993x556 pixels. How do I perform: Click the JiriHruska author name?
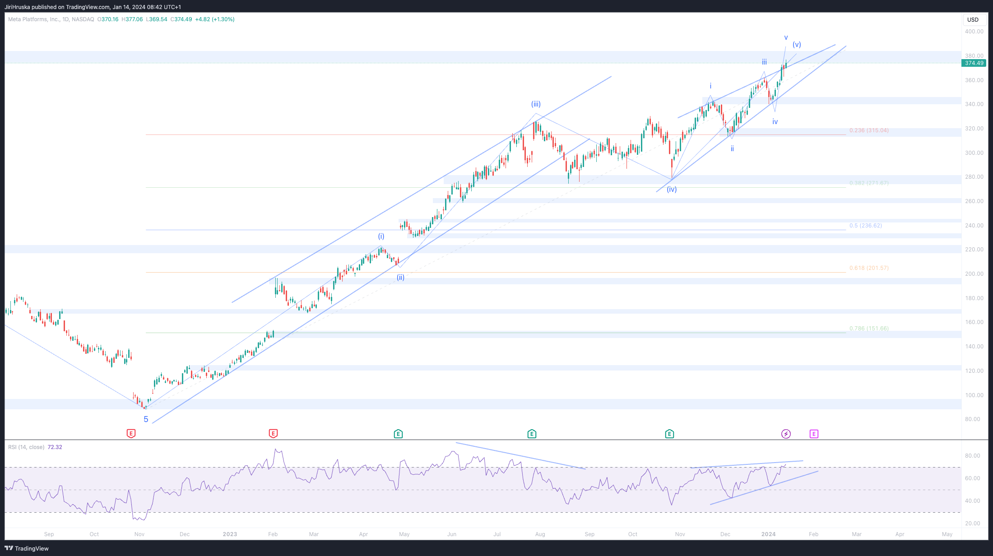click(x=17, y=7)
